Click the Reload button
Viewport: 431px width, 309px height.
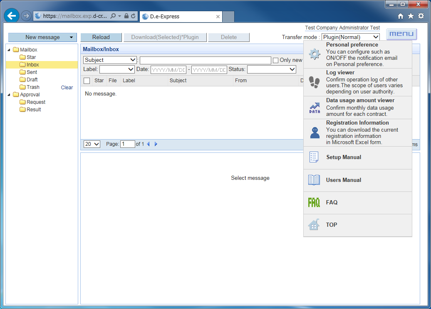coord(101,37)
